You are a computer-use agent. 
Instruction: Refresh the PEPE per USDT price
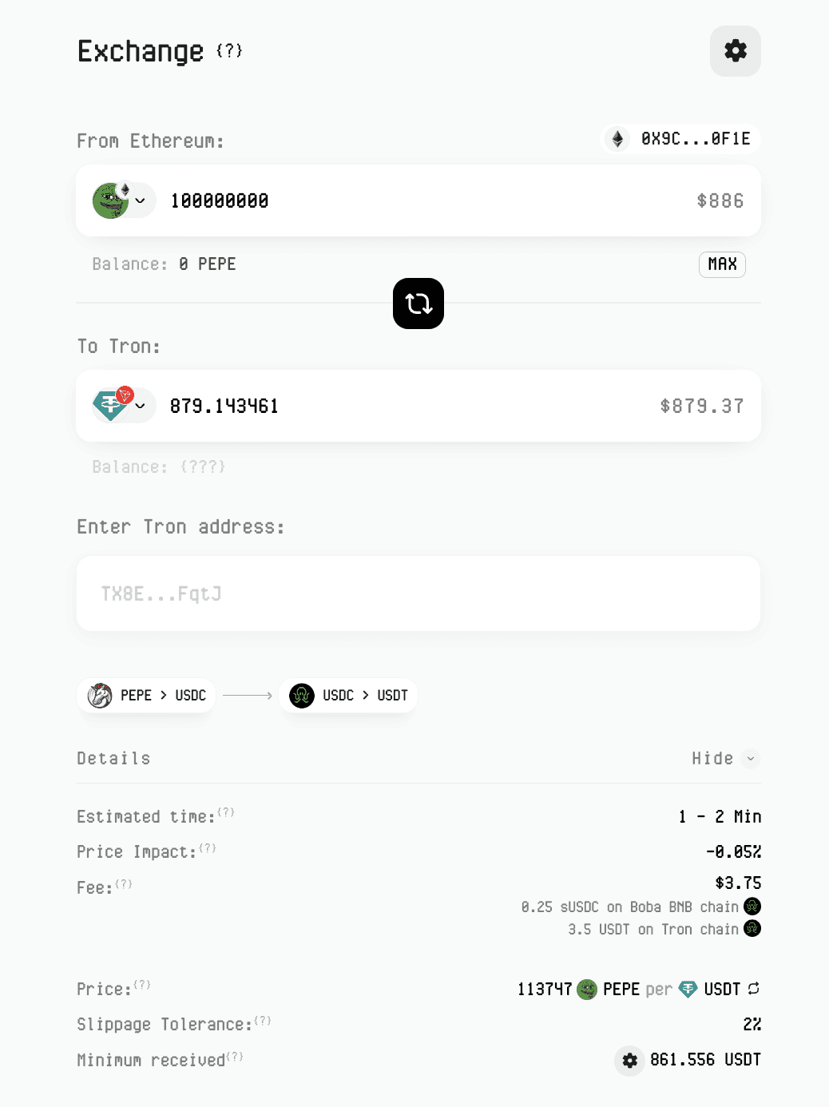(x=754, y=989)
